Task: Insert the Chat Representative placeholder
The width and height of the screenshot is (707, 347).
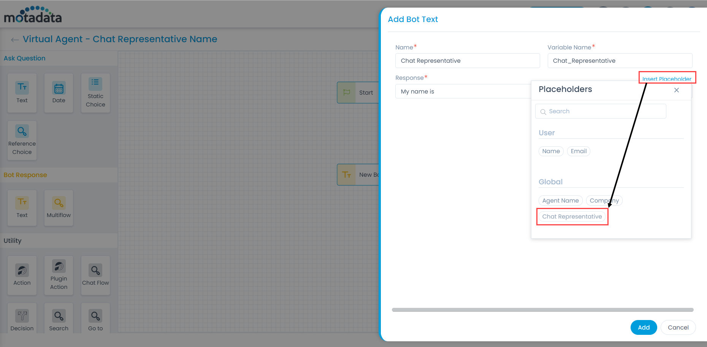Action: point(572,216)
